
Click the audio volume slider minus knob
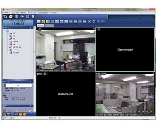17,111
